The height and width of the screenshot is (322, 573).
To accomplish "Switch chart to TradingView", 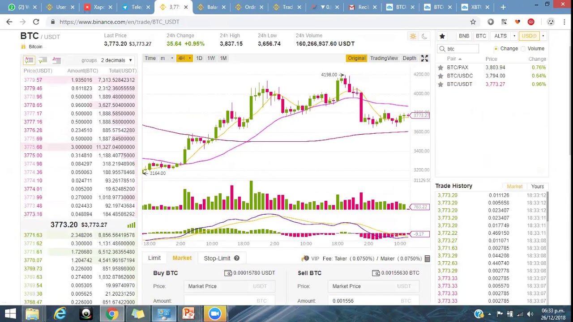I will (384, 58).
